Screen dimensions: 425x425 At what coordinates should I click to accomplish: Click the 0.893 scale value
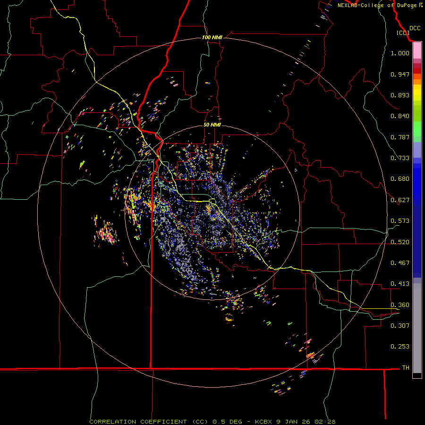400,95
